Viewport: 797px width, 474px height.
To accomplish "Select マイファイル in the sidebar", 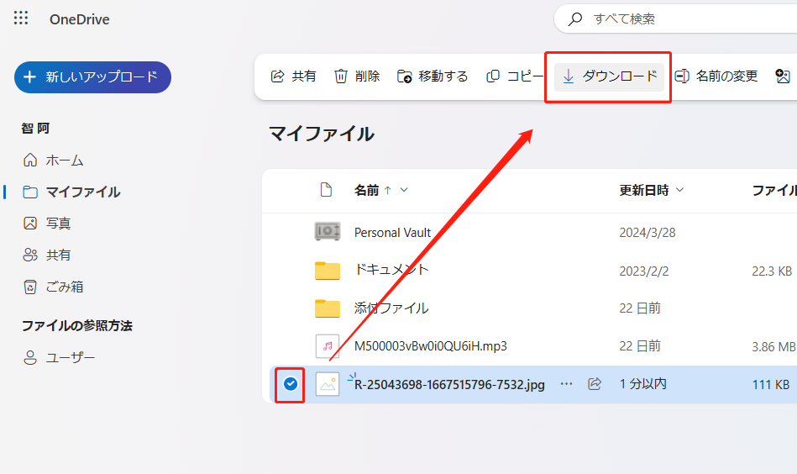I will click(x=71, y=192).
